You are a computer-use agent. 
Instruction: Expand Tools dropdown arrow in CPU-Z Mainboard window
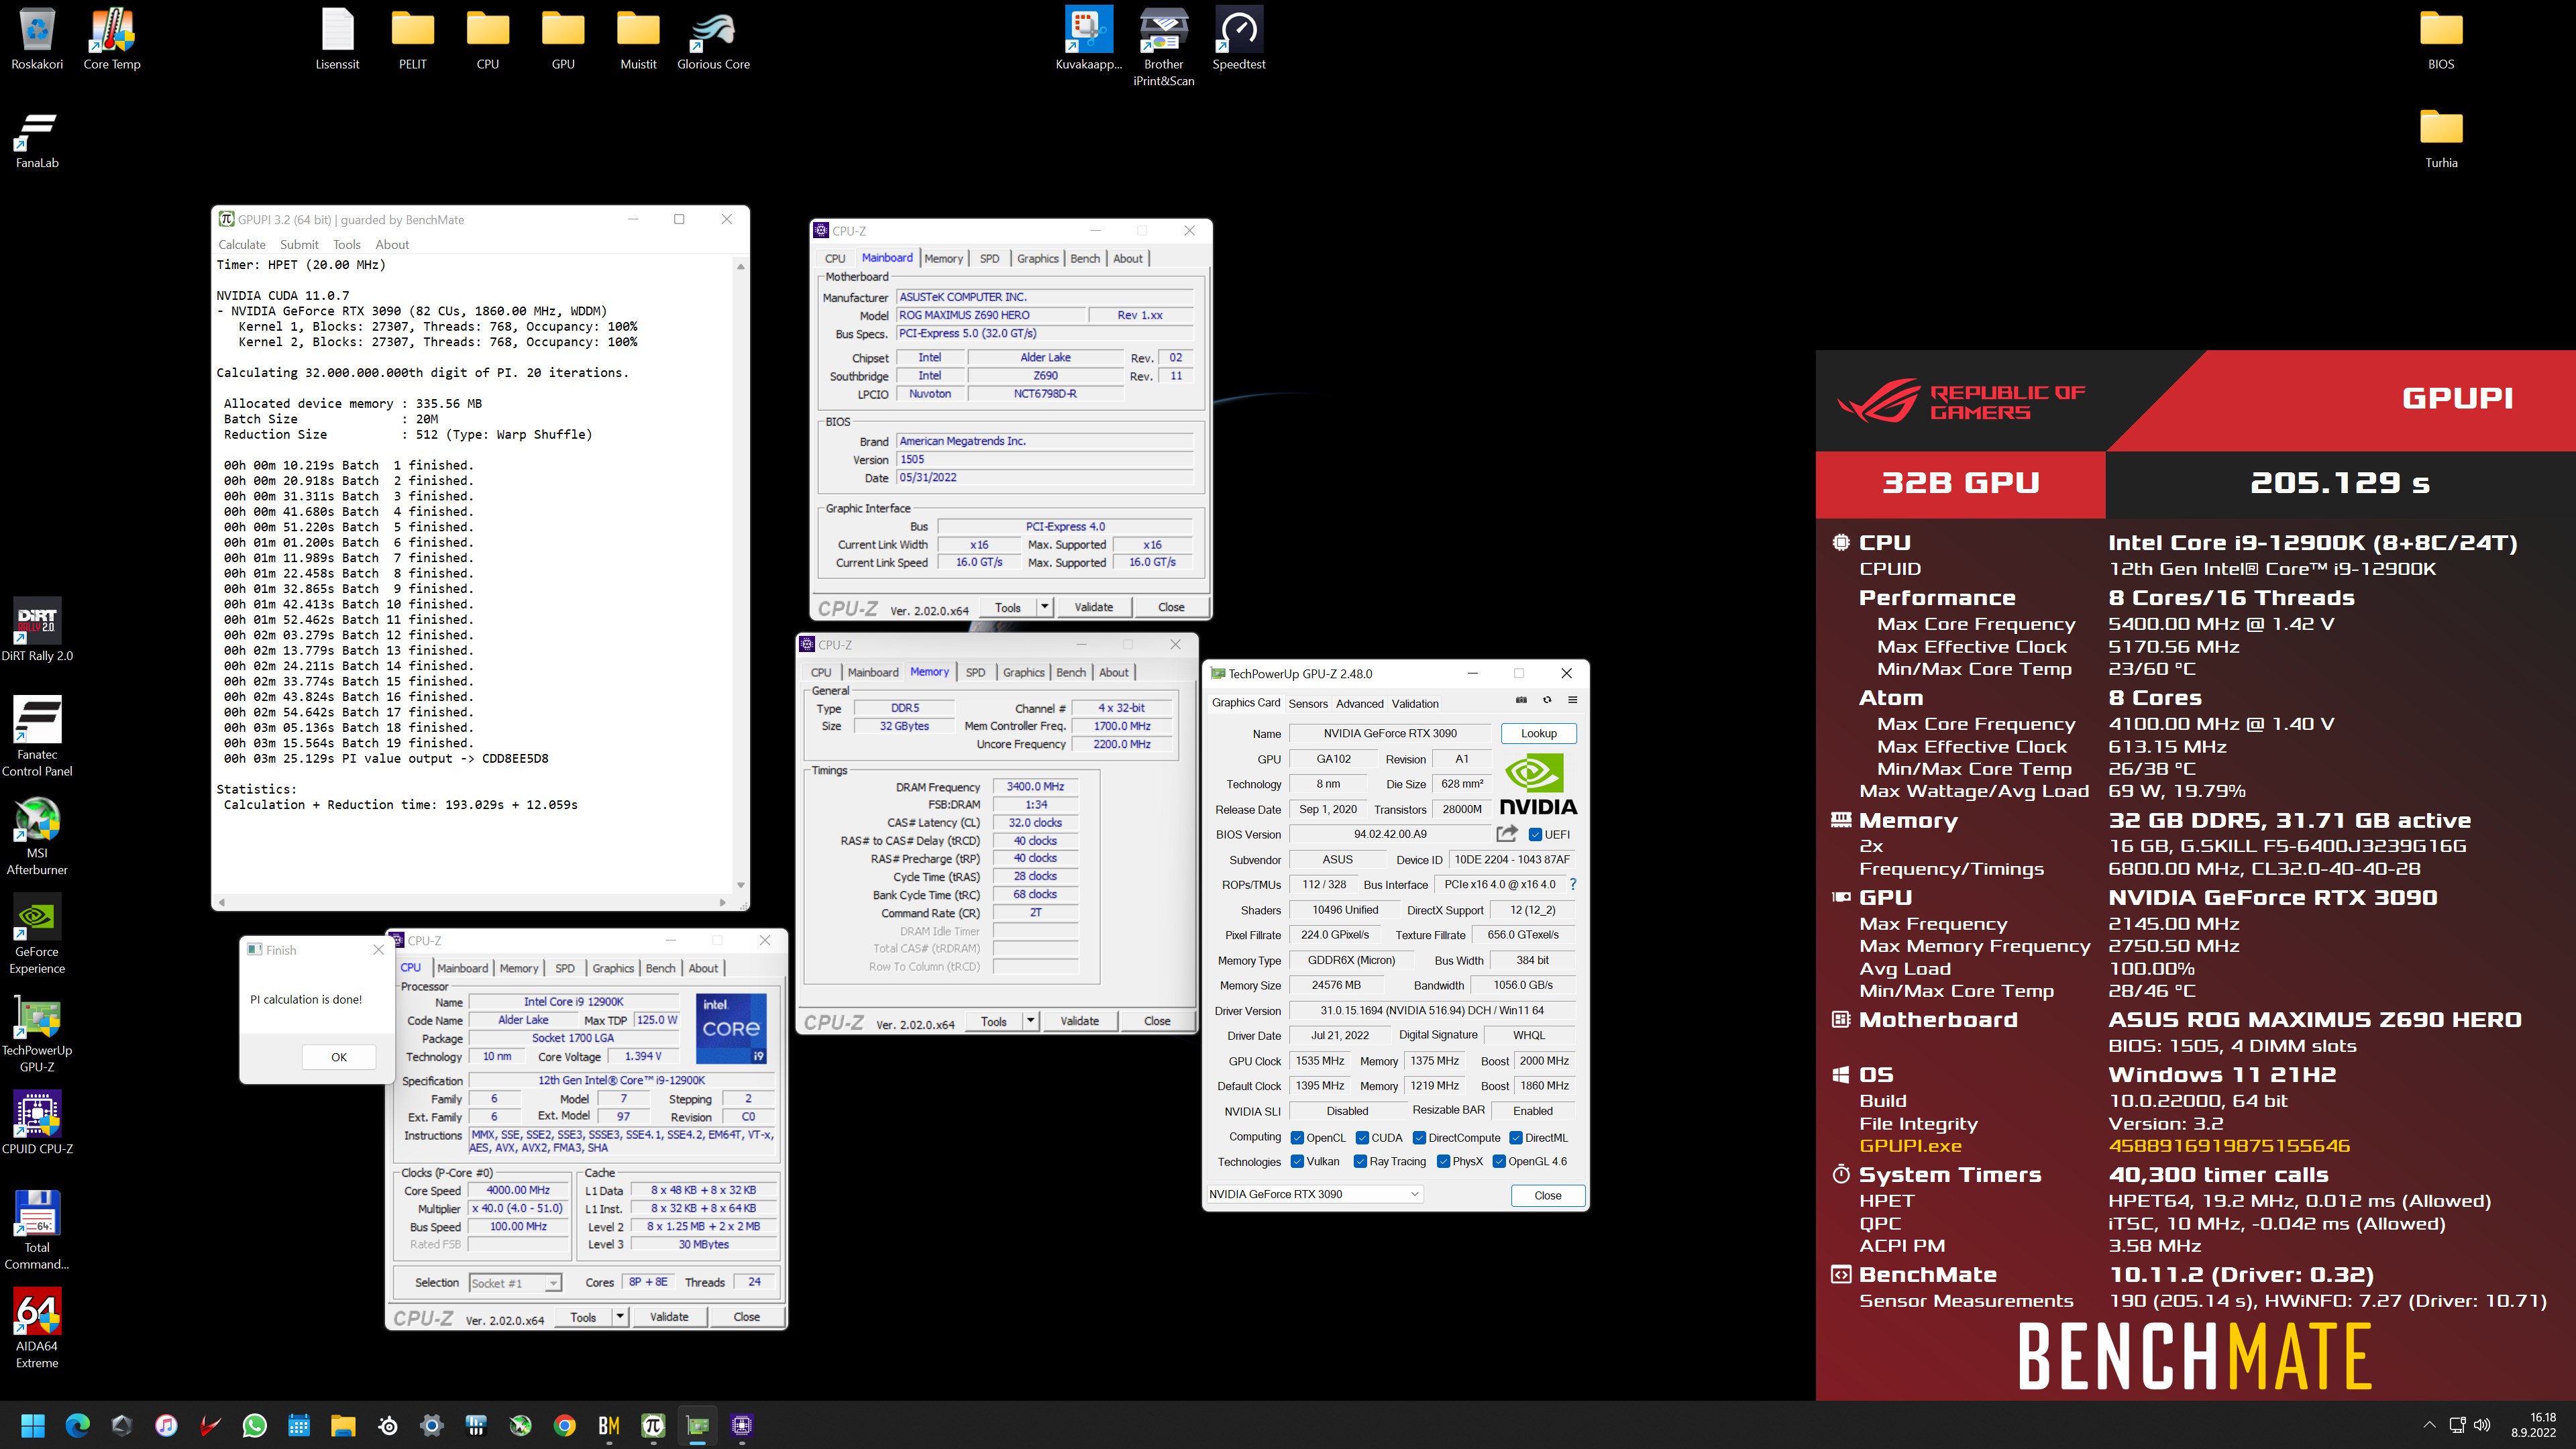tap(1045, 606)
